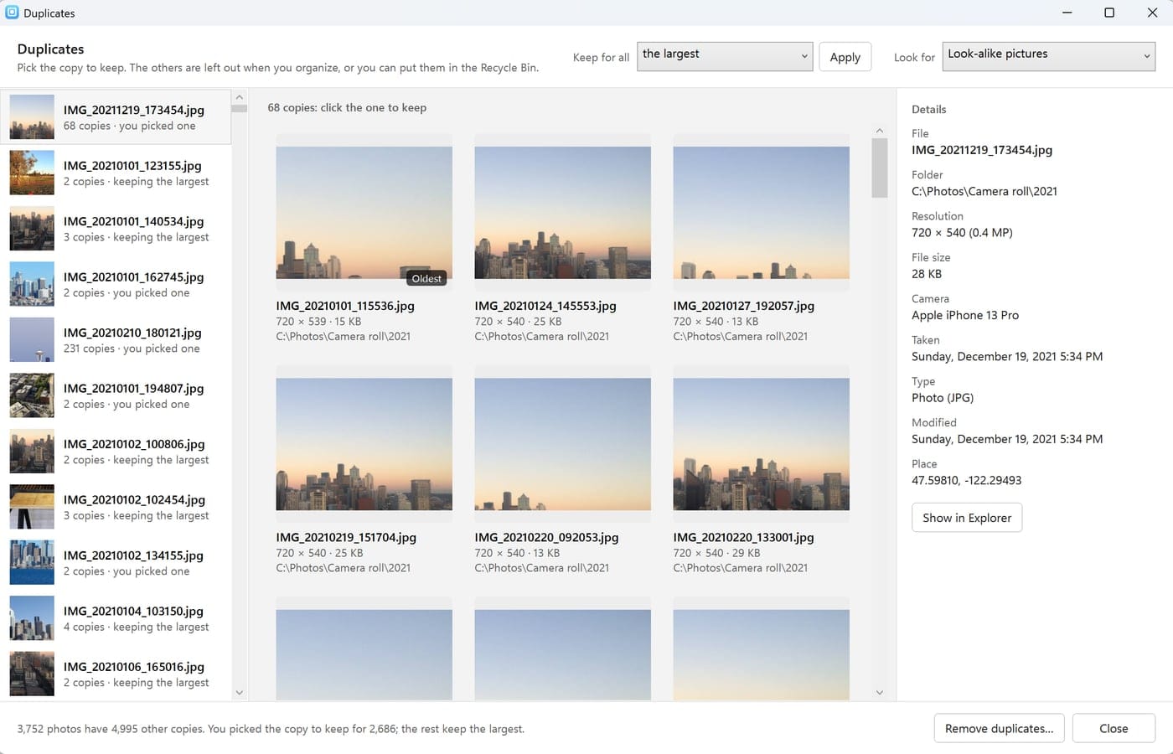
Task: Maximize the Duplicates window
Action: [1109, 13]
